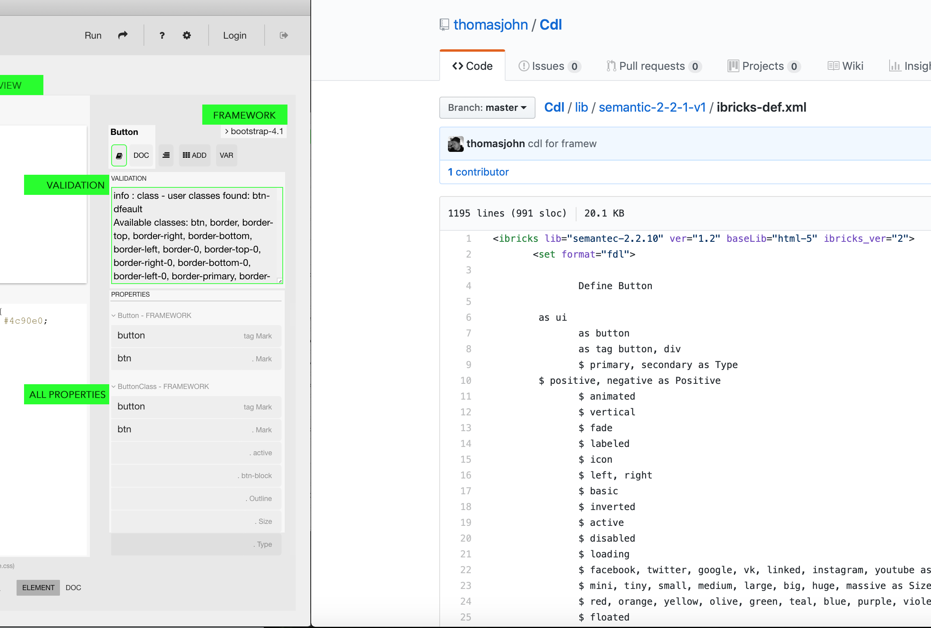This screenshot has width=931, height=628.
Task: Select the ELEMENT tab at bottom left
Action: coord(38,587)
